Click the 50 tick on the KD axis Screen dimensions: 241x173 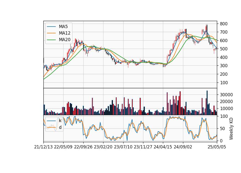(222, 129)
